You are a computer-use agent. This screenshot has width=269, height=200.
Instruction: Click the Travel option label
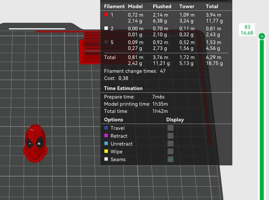117,128
